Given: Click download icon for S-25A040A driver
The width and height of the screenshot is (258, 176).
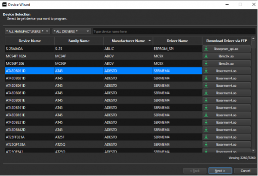Looking at the screenshot, I should pos(206,49).
